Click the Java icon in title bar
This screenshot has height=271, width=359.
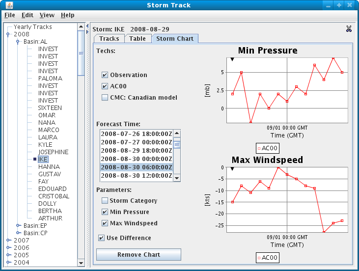(6, 5)
